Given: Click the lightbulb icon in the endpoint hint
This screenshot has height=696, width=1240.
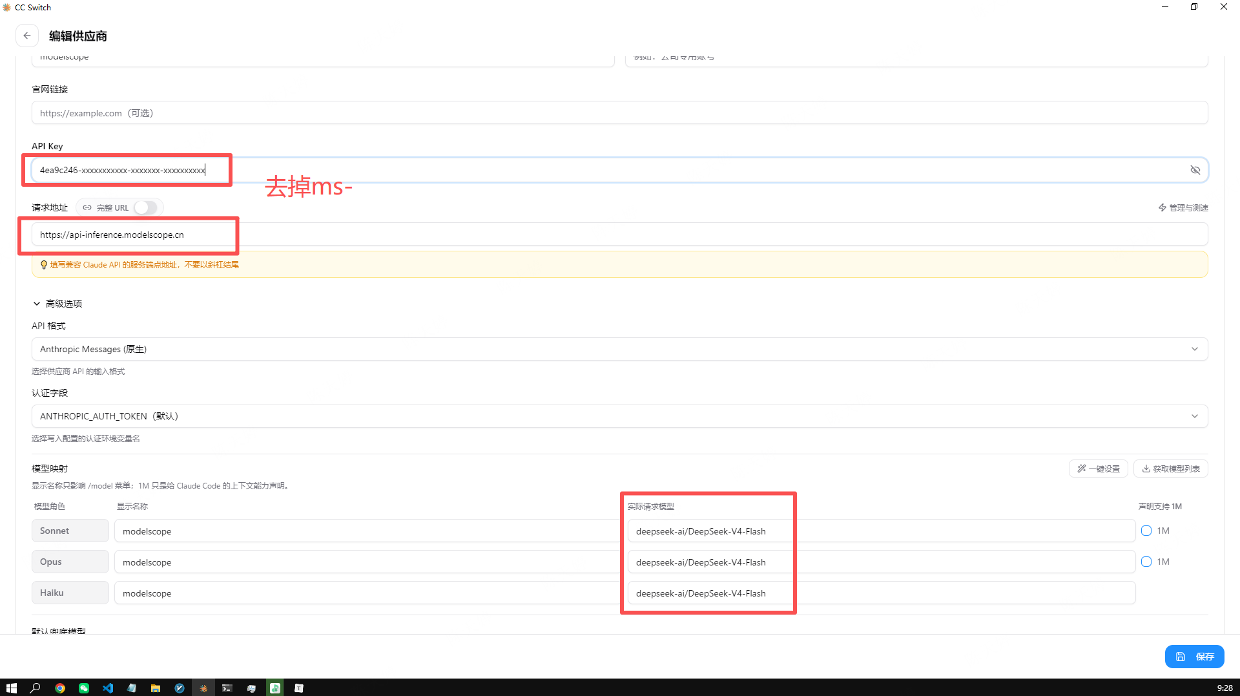Looking at the screenshot, I should coord(44,265).
